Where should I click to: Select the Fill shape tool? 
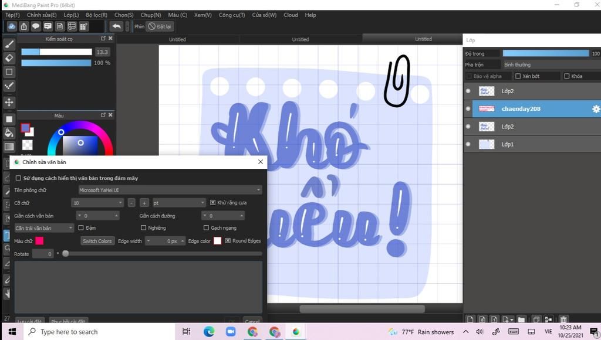[9, 119]
